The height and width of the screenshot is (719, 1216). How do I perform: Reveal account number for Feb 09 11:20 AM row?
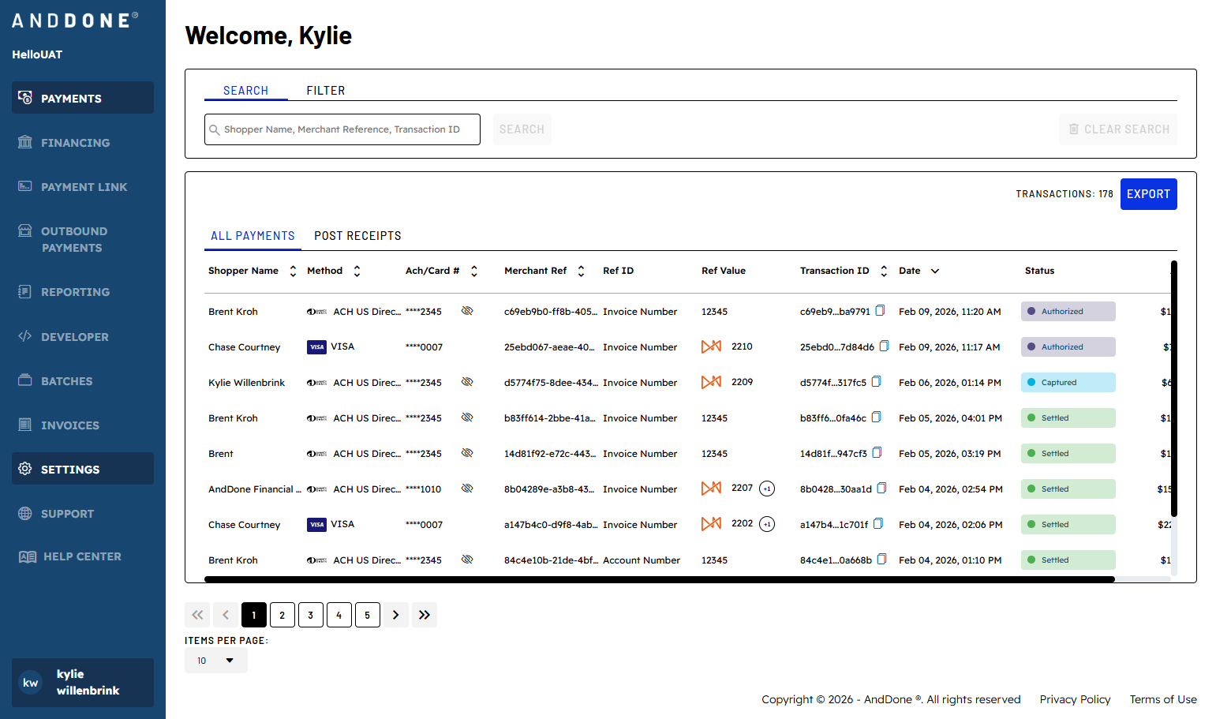tap(467, 311)
